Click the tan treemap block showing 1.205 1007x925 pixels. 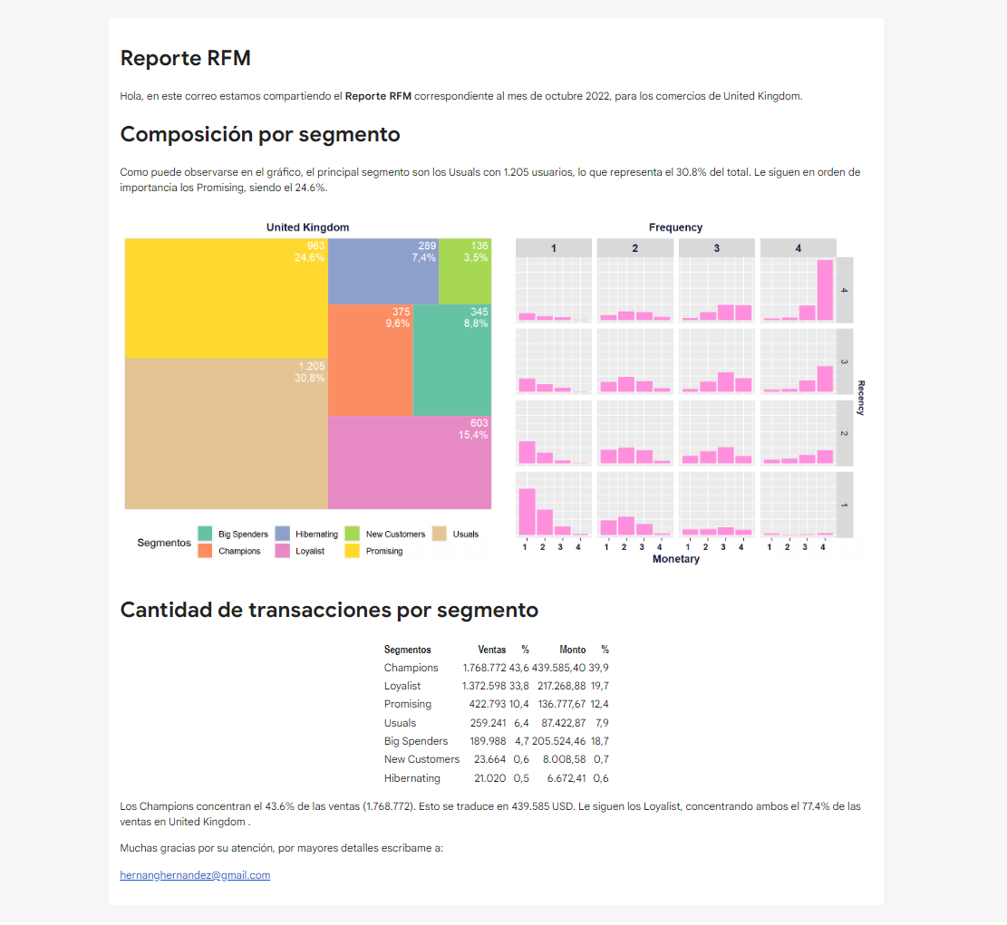click(x=226, y=433)
